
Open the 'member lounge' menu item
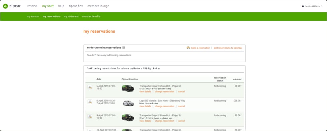(x=98, y=6)
